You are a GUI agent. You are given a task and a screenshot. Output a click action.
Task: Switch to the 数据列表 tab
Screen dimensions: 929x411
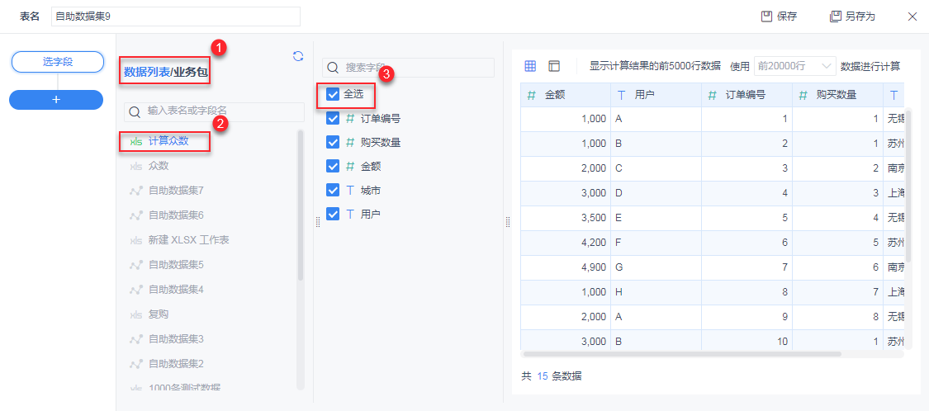coord(146,72)
